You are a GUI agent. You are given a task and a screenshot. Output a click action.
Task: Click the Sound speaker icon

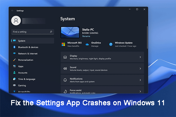(x=65, y=68)
